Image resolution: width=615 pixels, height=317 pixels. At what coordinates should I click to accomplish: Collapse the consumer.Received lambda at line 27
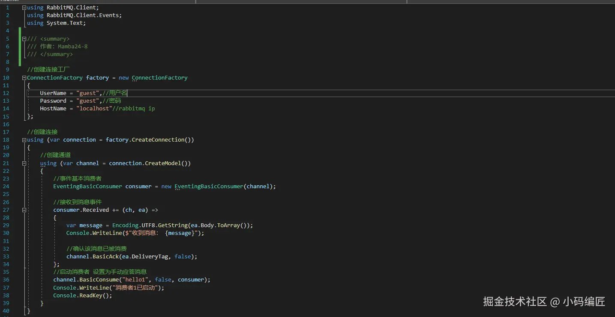tap(24, 210)
